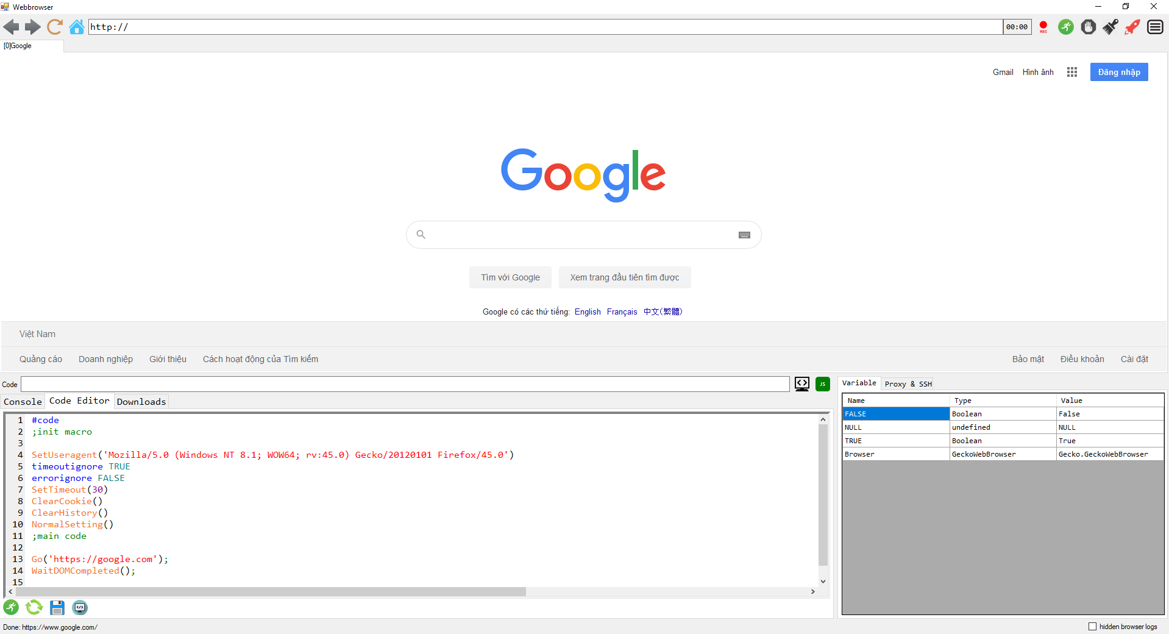Open the Google apps grid
1169x634 pixels.
click(1072, 72)
